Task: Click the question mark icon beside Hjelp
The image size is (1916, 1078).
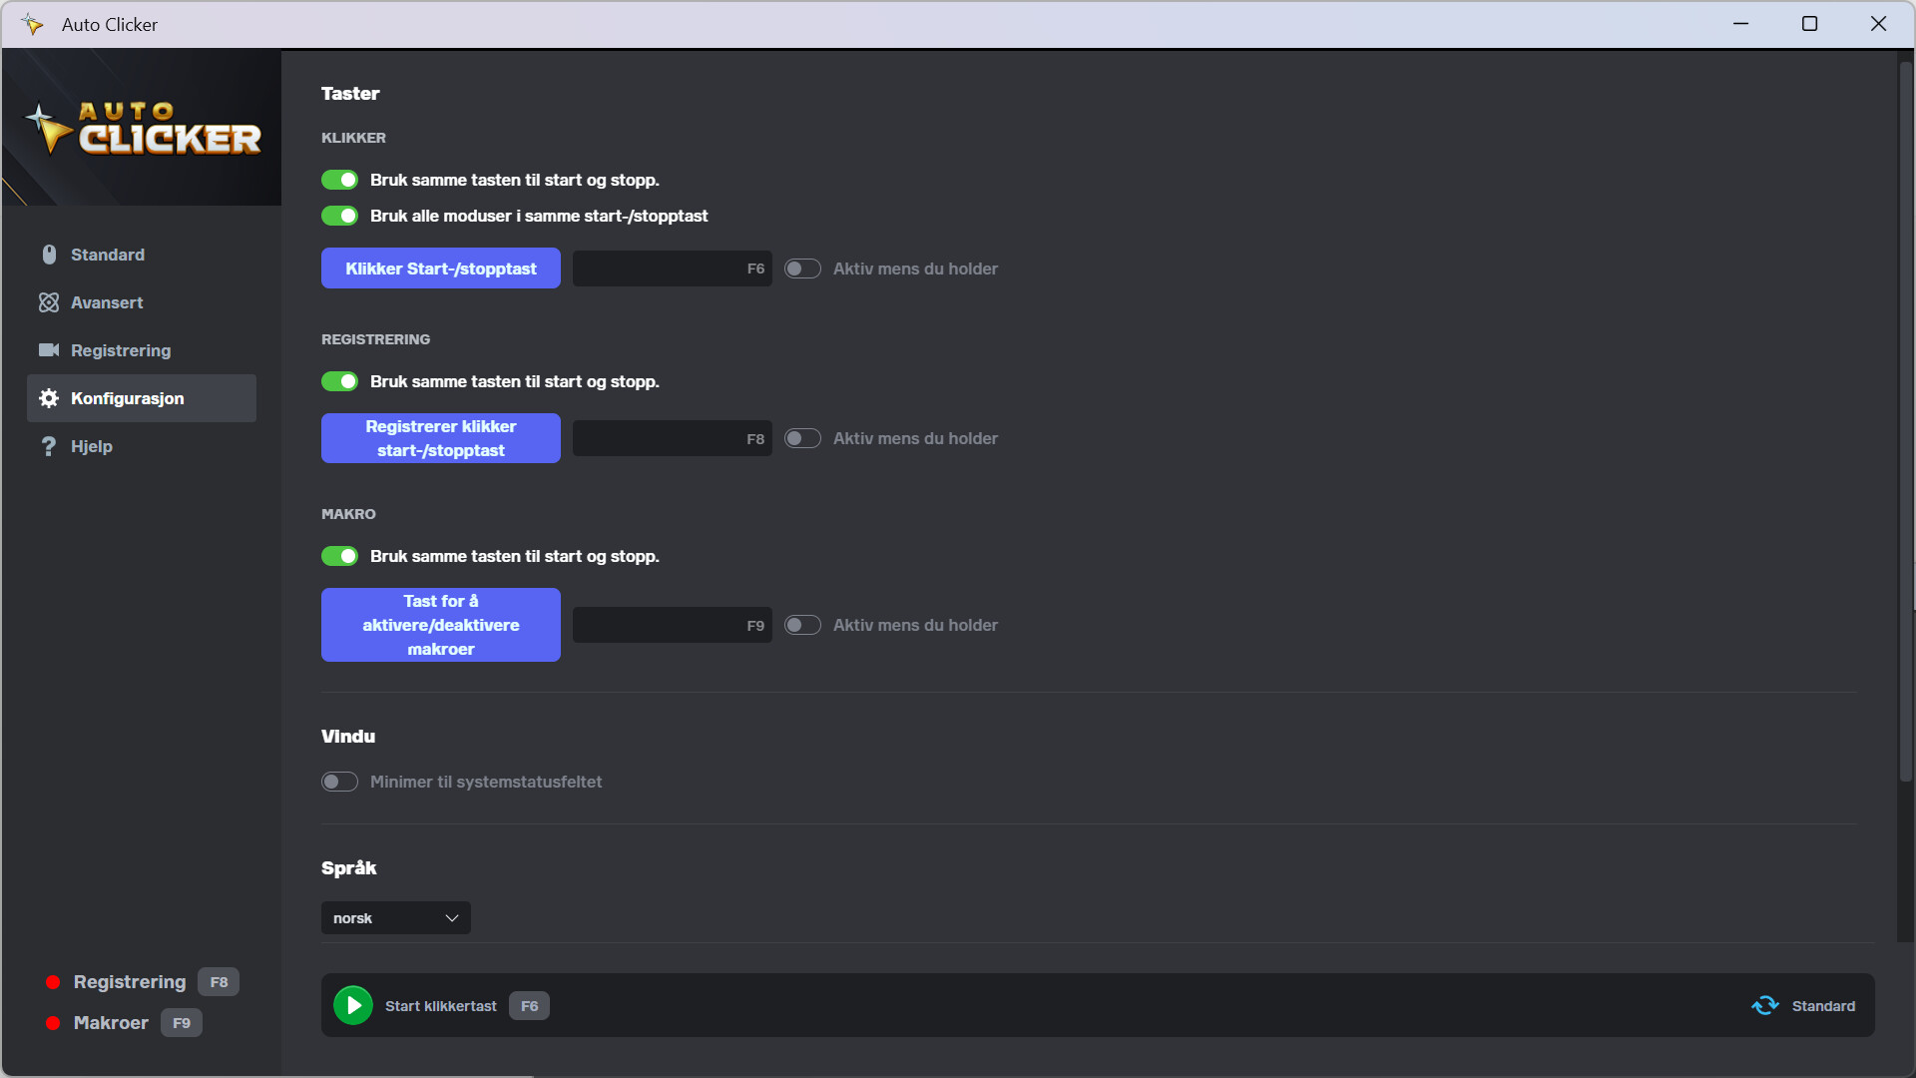Action: (x=49, y=446)
